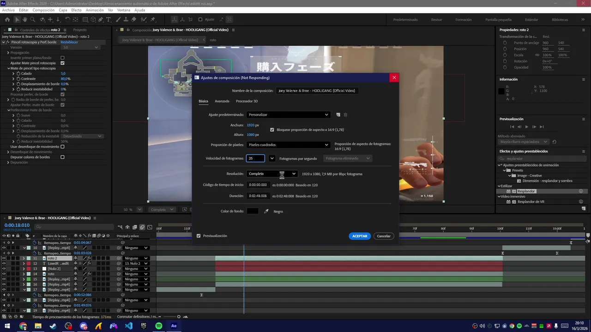This screenshot has width=591, height=332.
Task: Toggle Invertir primer plano/fondo checkbox
Action: point(62,58)
